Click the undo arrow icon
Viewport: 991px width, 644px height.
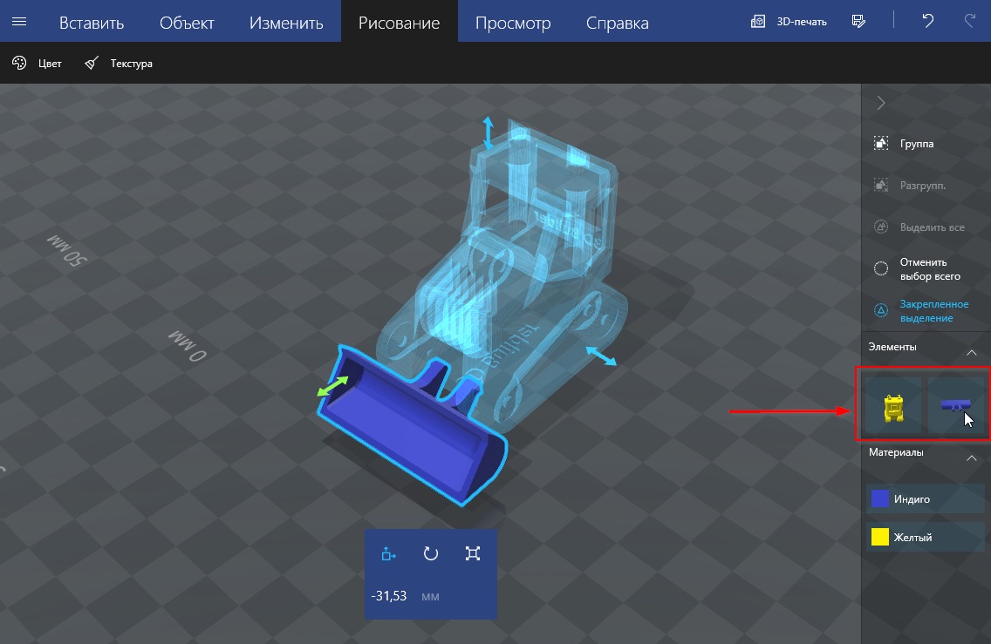(x=928, y=22)
